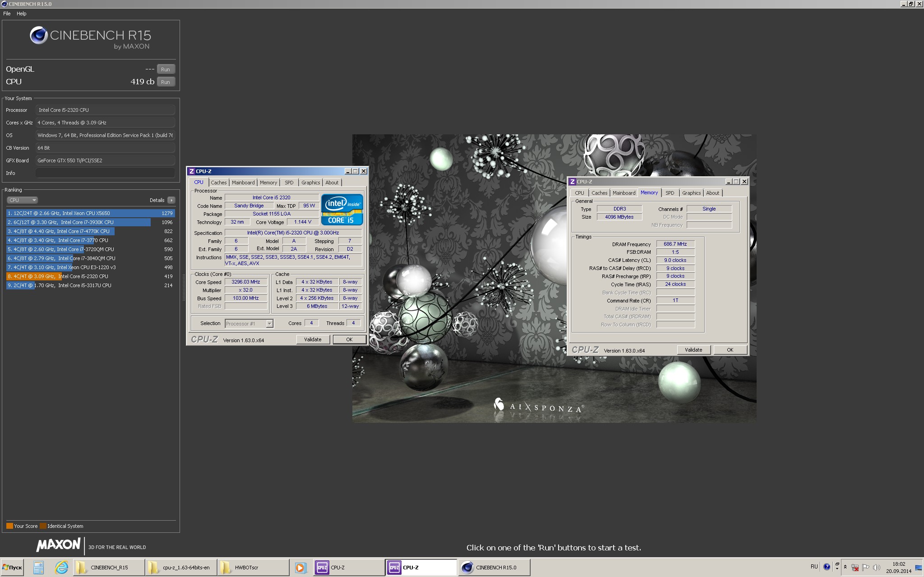Image resolution: width=924 pixels, height=577 pixels.
Task: Switch to Memory tab in left CPU-Z window
Action: point(268,183)
